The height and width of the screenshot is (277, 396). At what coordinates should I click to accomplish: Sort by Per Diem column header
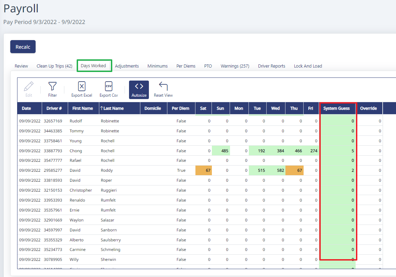(x=180, y=108)
